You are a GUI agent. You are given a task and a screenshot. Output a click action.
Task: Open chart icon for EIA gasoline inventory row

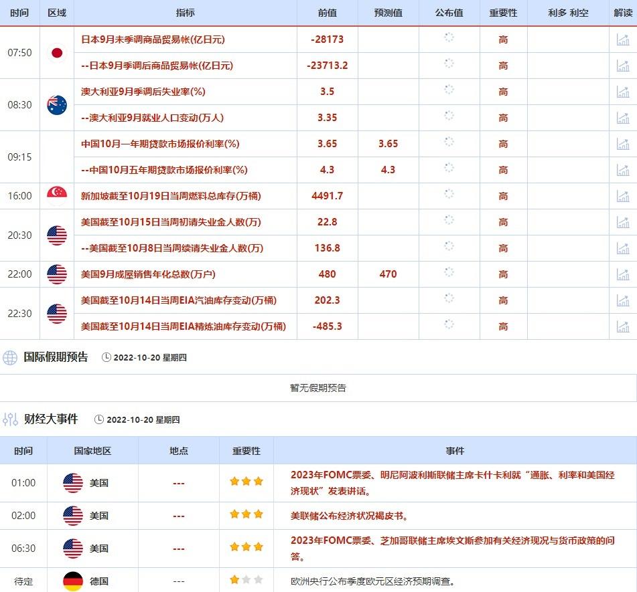623,300
